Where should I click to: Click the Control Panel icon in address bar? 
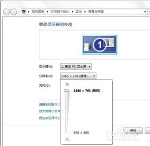pyautogui.click(x=24, y=12)
